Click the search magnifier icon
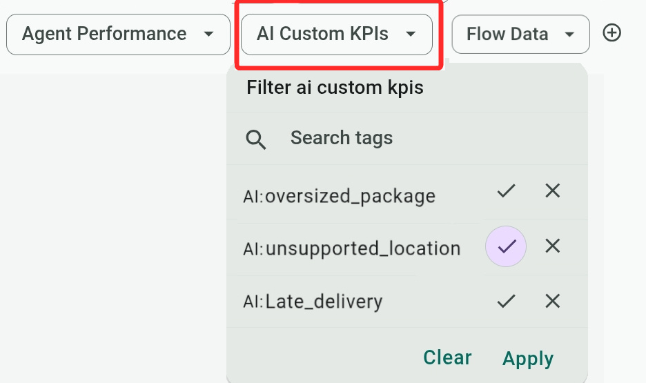Screen dimensions: 646x383 (256, 139)
